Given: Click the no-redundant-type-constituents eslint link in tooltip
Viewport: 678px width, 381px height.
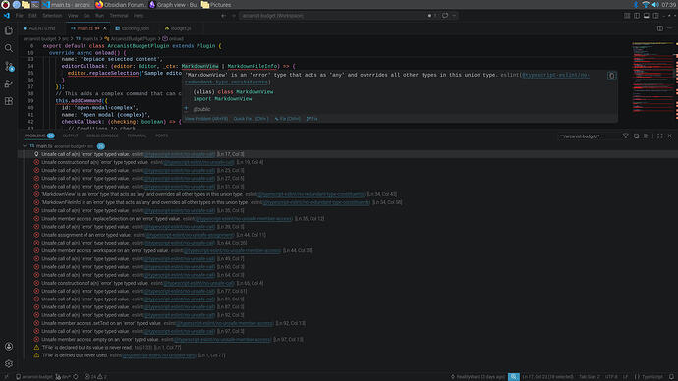Looking at the screenshot, I should (x=555, y=75).
